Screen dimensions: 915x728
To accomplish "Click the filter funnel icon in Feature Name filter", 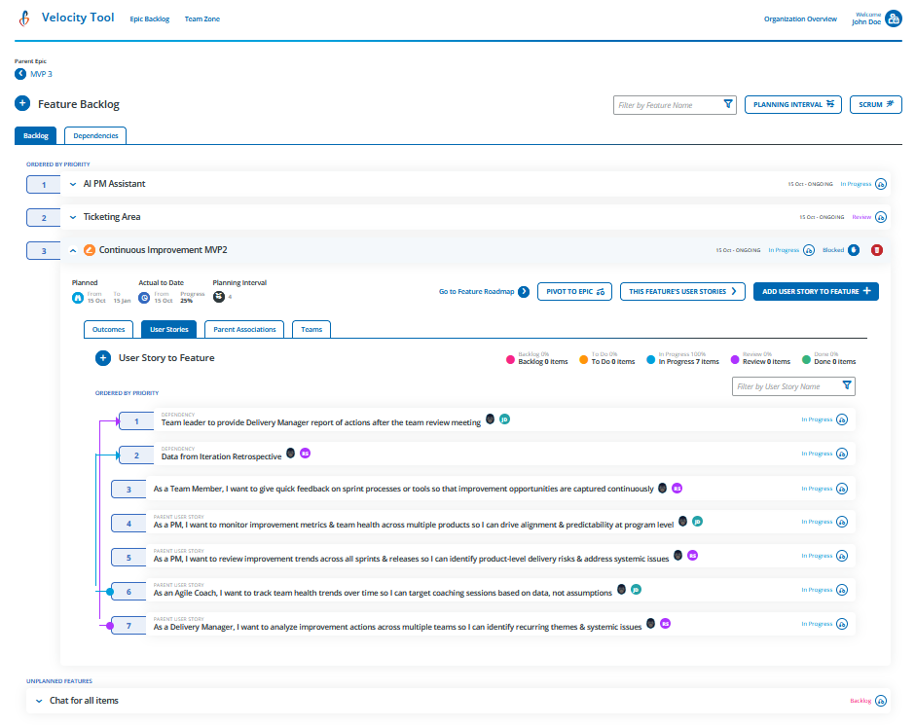I will (x=727, y=104).
